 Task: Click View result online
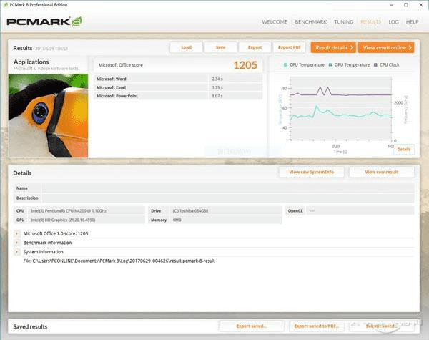click(x=386, y=48)
